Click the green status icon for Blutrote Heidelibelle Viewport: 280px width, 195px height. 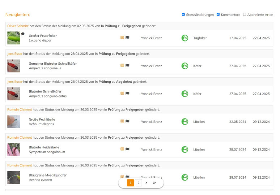185,149
